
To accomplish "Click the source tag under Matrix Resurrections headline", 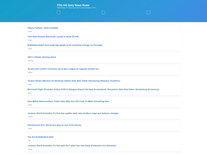I will pos(30,105).
